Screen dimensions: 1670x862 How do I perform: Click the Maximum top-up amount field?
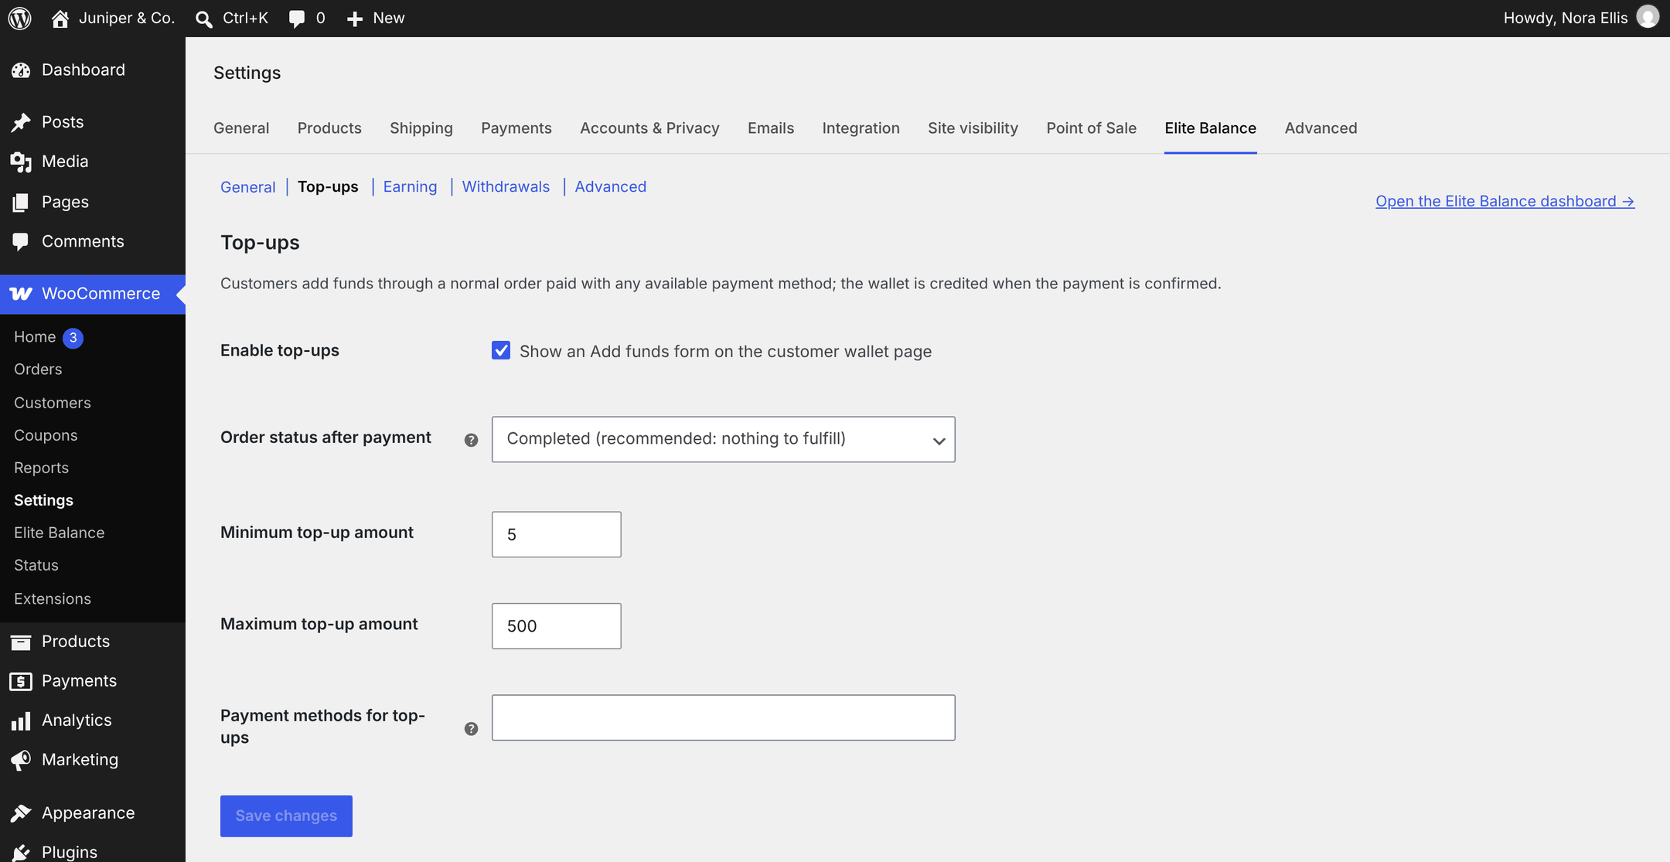click(x=556, y=625)
